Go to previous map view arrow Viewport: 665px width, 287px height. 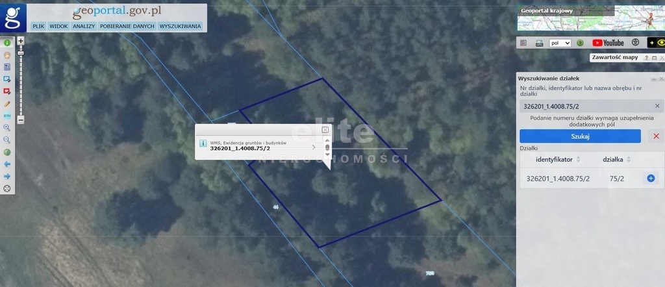pos(7,164)
